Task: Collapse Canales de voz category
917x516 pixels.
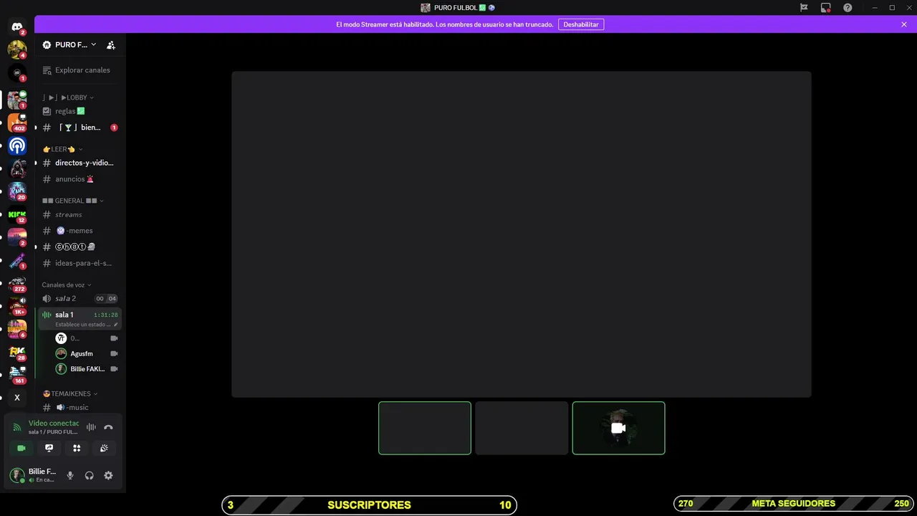Action: 67,285
